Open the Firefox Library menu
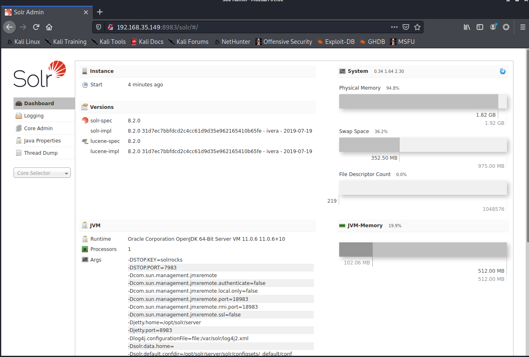This screenshot has width=529, height=357. [x=467, y=27]
